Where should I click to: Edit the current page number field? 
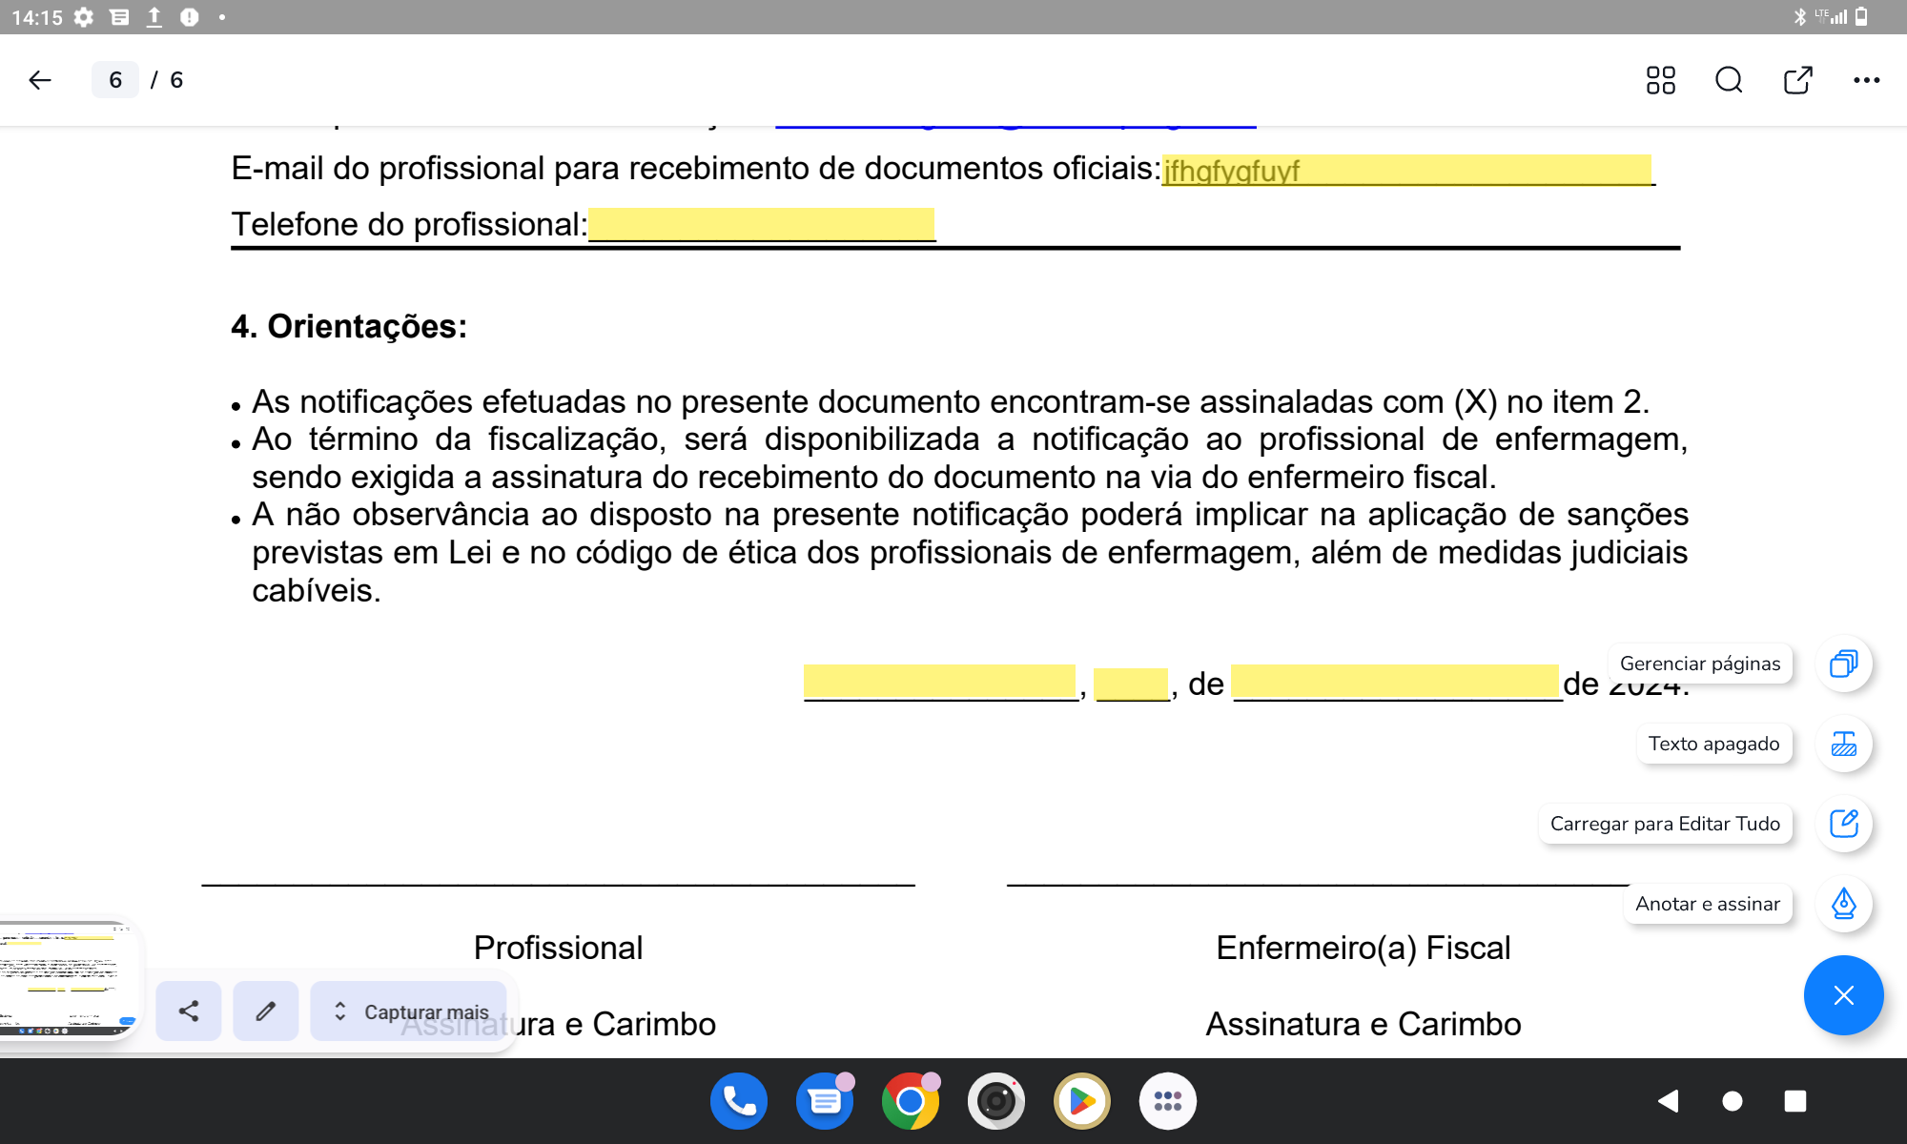115,80
